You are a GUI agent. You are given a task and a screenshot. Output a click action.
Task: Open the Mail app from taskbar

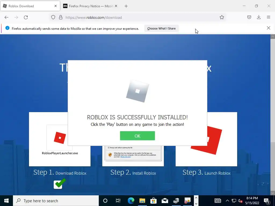[x=165, y=201]
